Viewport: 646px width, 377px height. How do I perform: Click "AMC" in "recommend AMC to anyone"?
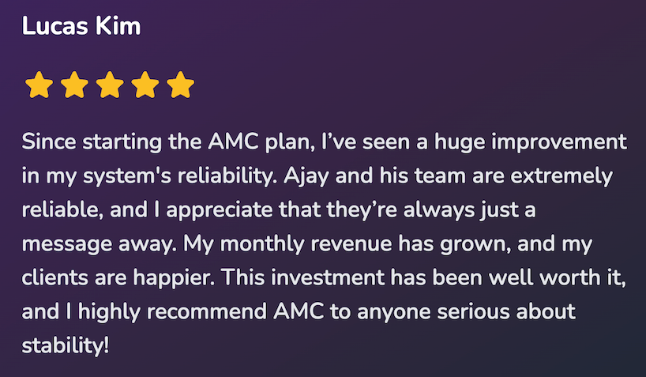click(x=299, y=312)
